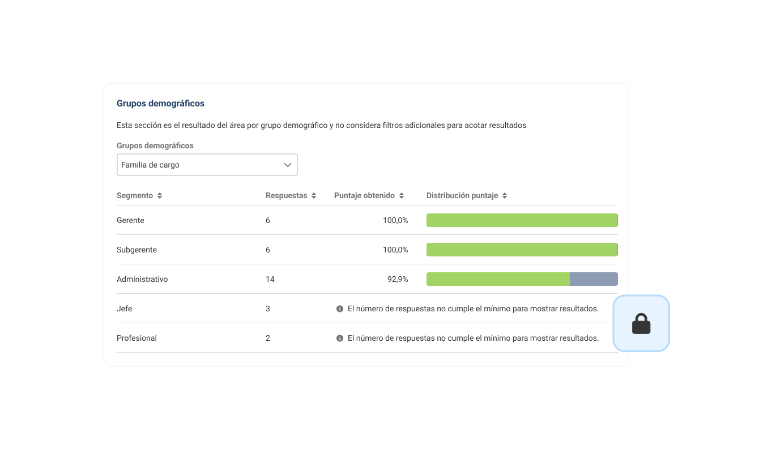The height and width of the screenshot is (450, 772).
Task: Select the Profesional segment row
Action: coord(137,338)
